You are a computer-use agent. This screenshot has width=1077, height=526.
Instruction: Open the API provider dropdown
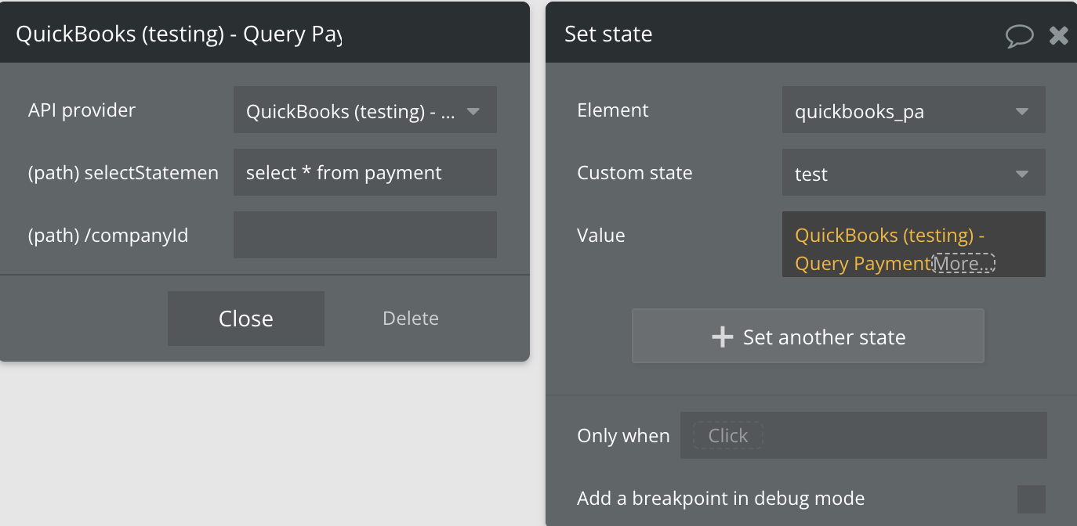(x=364, y=110)
